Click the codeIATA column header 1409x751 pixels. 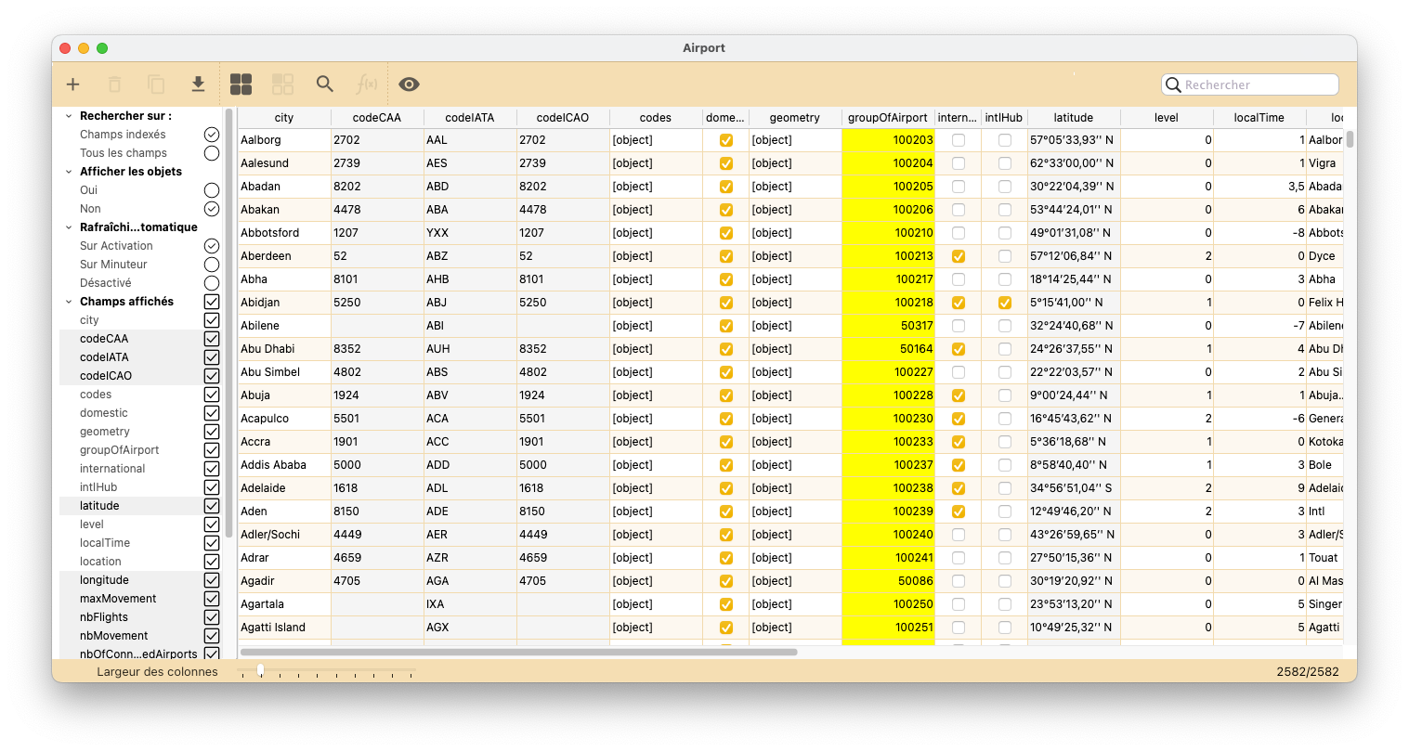pyautogui.click(x=470, y=118)
